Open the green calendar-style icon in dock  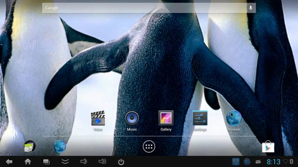click(x=30, y=147)
